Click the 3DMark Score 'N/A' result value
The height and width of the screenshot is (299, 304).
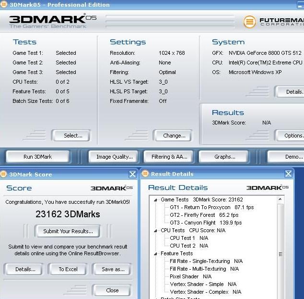pos(267,123)
